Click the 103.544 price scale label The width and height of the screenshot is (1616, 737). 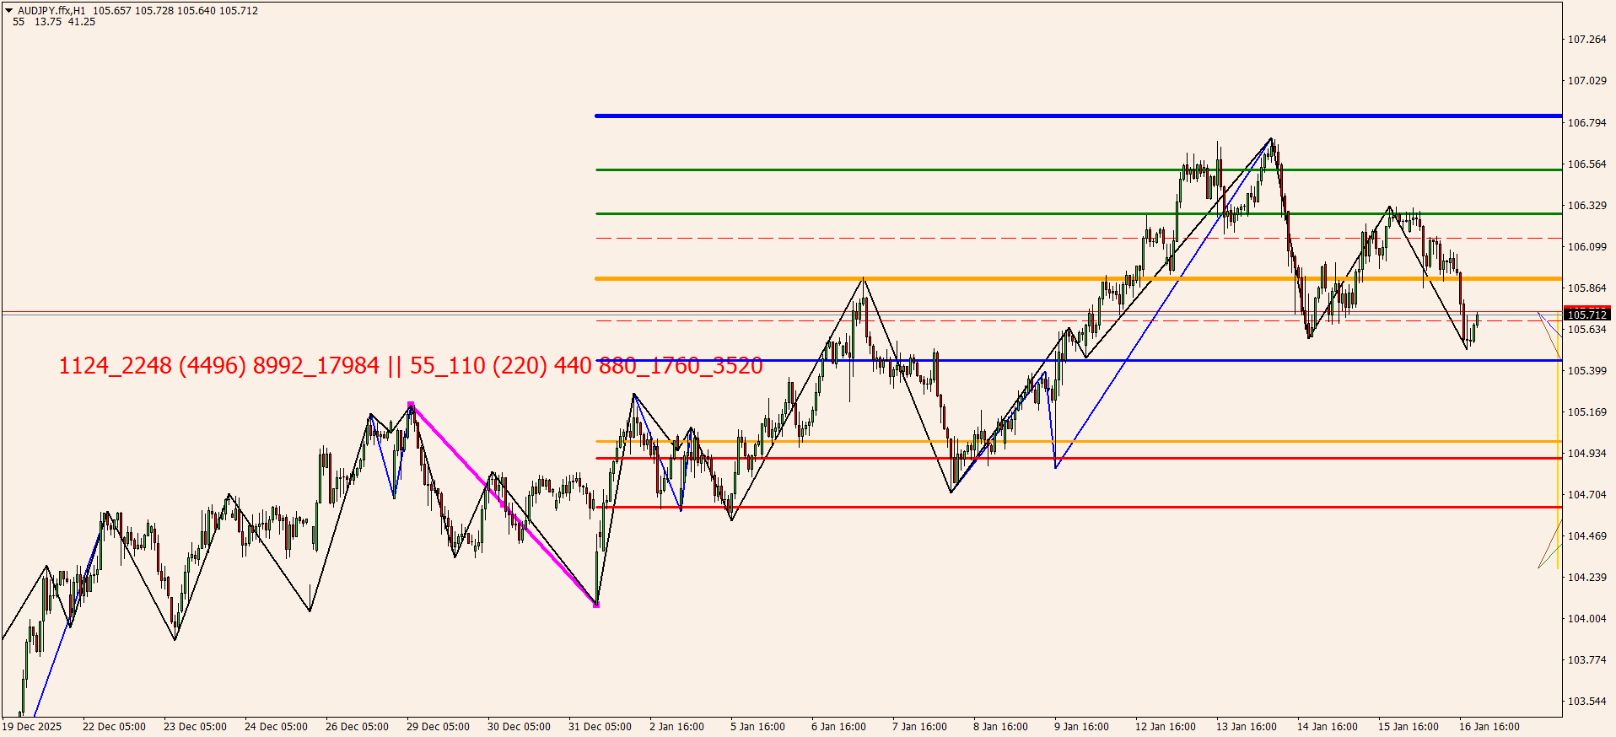click(1586, 701)
